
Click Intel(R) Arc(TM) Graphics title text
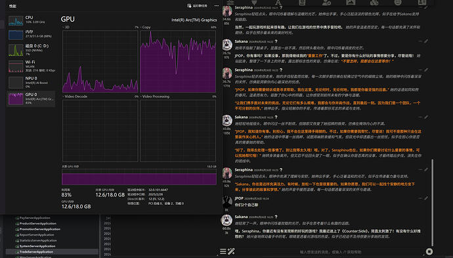[x=194, y=20]
